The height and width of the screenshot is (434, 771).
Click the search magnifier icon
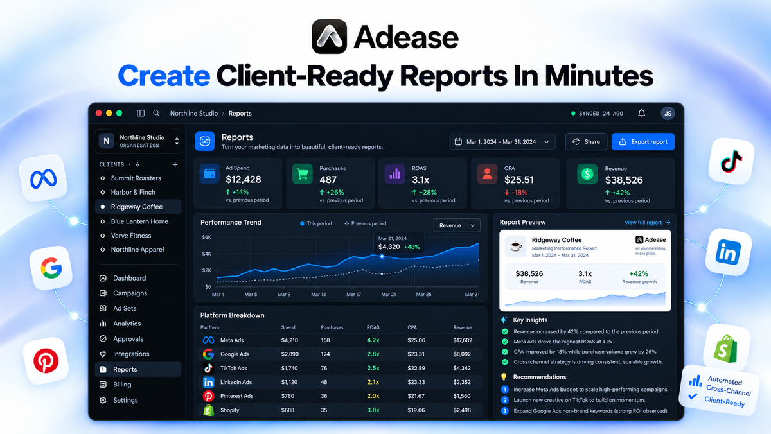coord(156,114)
